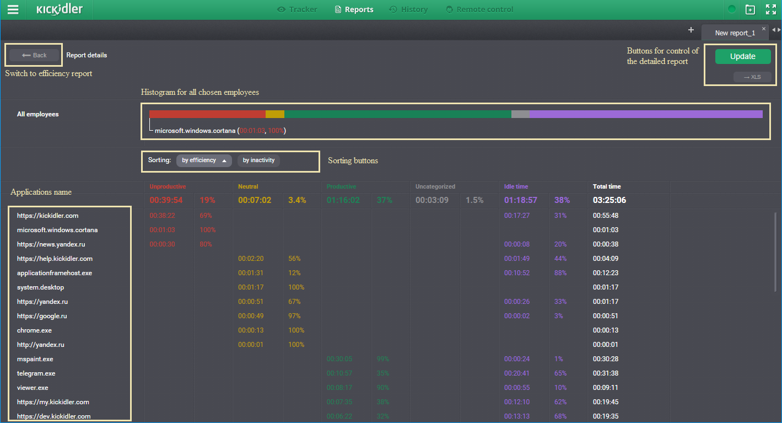The height and width of the screenshot is (423, 782).
Task: Click the yellow neutral histogram segment
Action: tap(275, 114)
